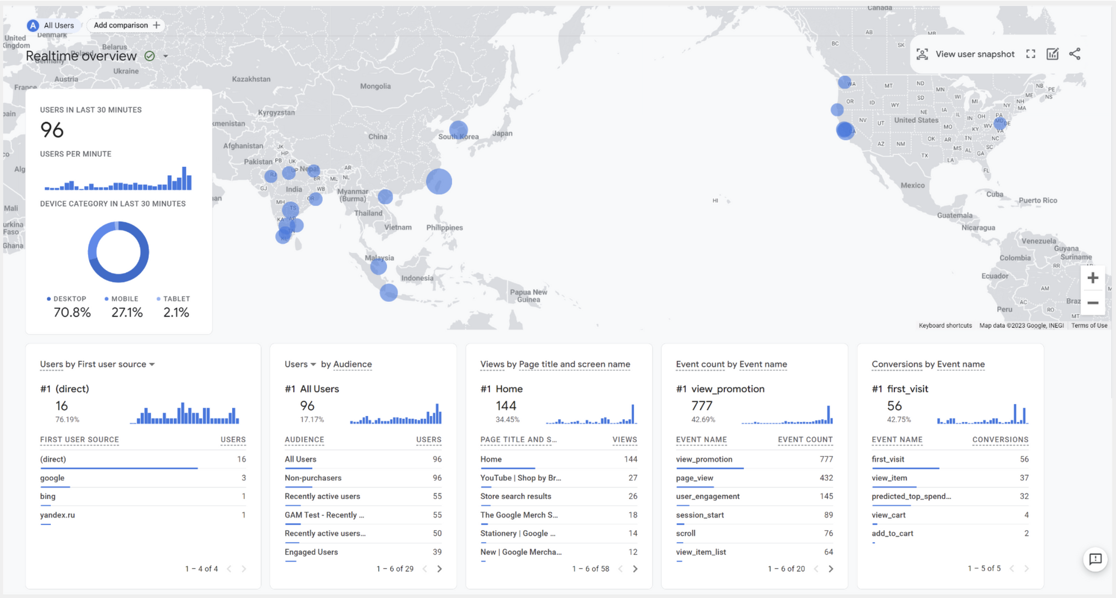Select the first_visit conversion row

(x=950, y=460)
